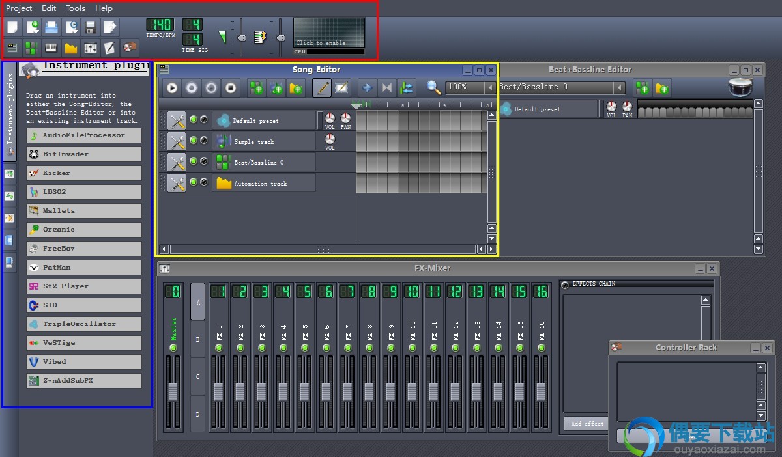This screenshot has height=457, width=782.
Task: Open the Automation Editor toolbar icon
Action: click(71, 48)
